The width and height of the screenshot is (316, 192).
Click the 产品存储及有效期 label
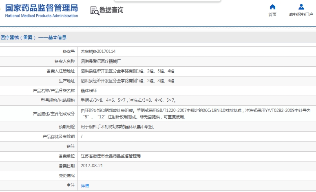point(59,137)
